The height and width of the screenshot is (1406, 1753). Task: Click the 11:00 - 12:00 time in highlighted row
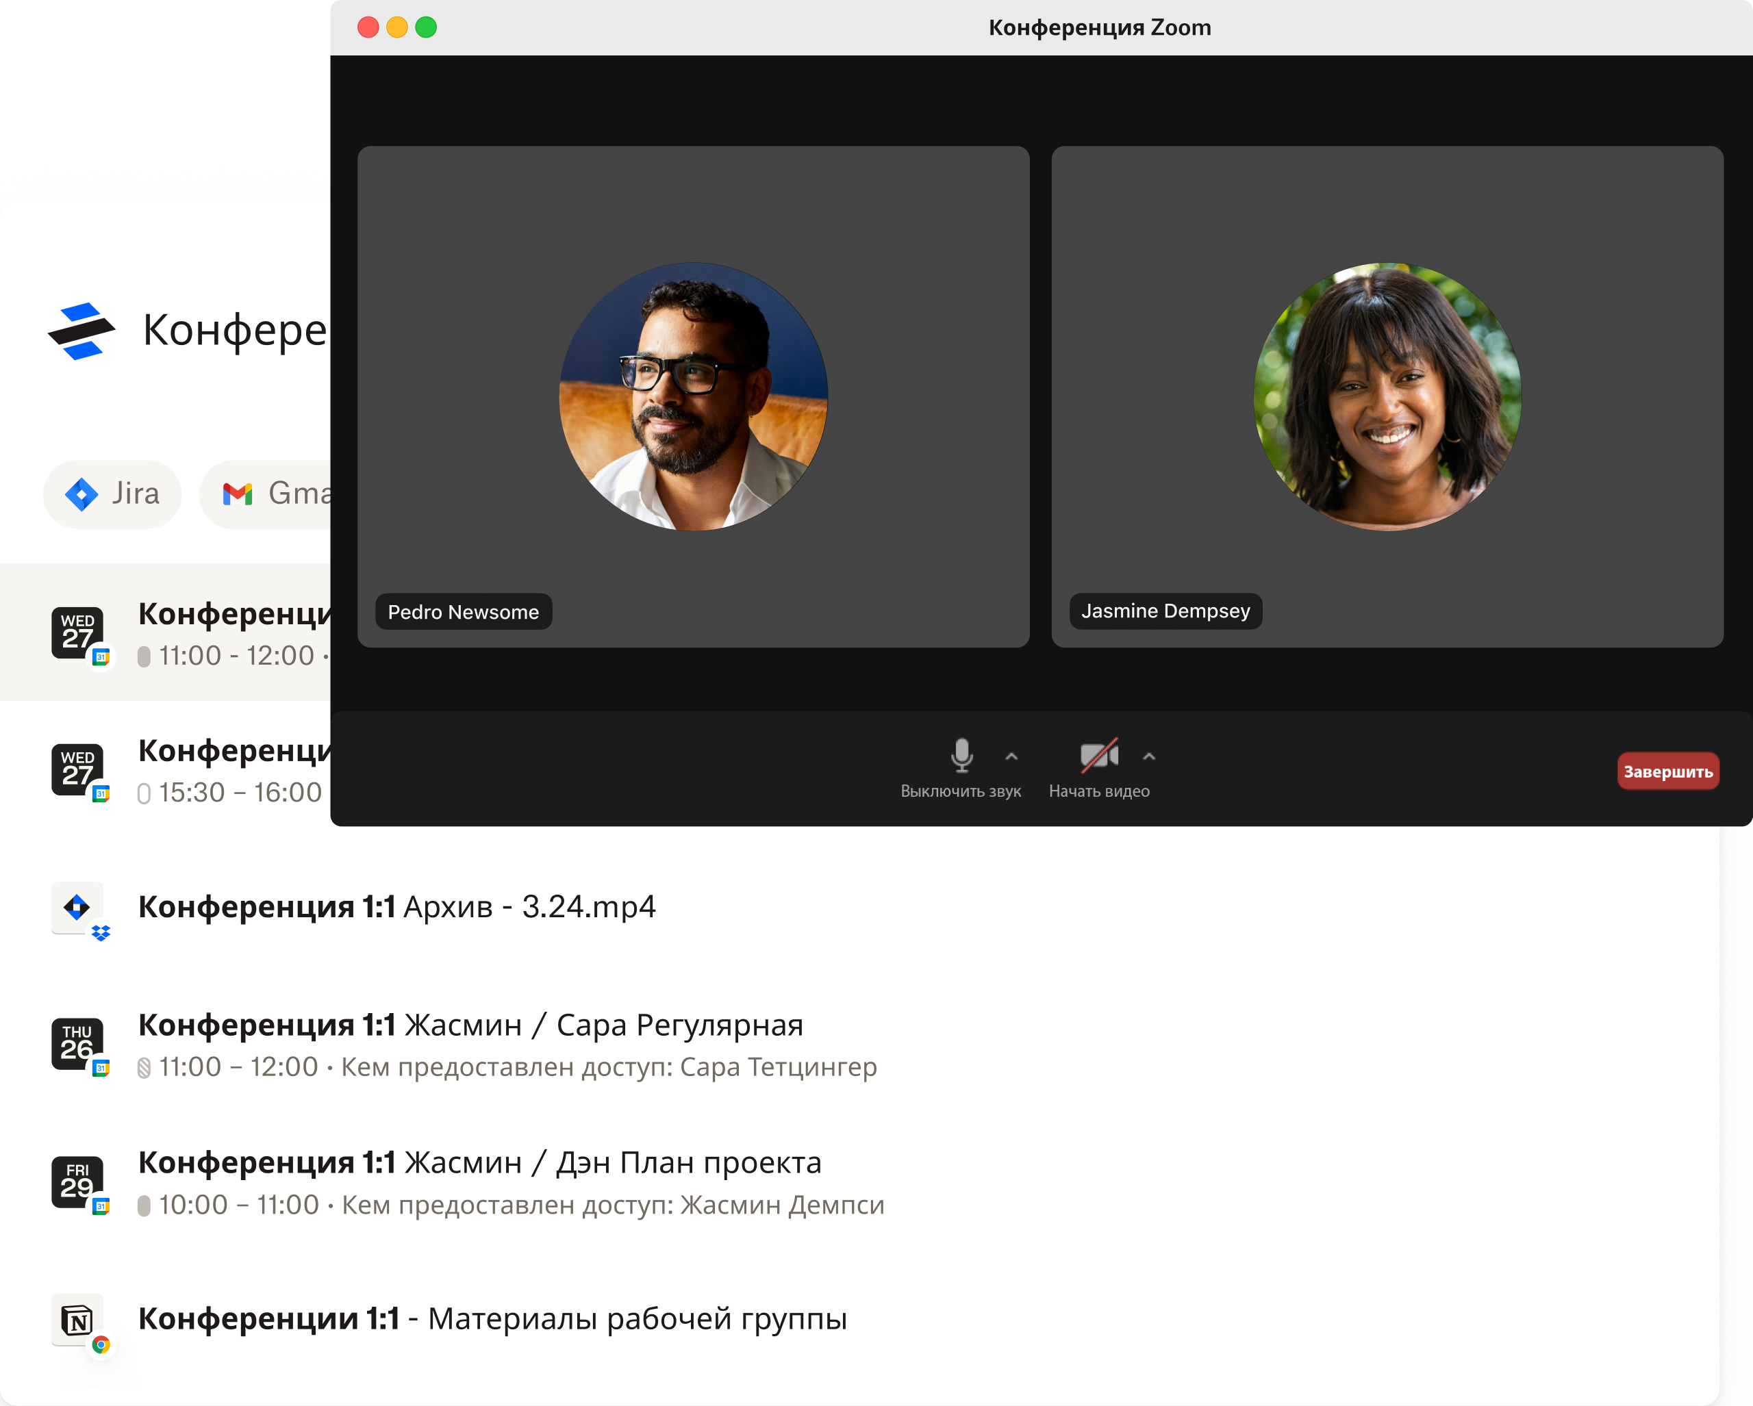pos(237,656)
